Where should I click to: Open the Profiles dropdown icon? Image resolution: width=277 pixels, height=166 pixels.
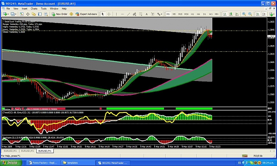point(13,14)
